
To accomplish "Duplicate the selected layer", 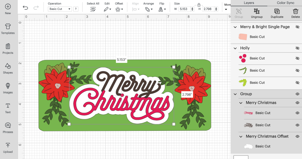I will pyautogui.click(x=277, y=13).
